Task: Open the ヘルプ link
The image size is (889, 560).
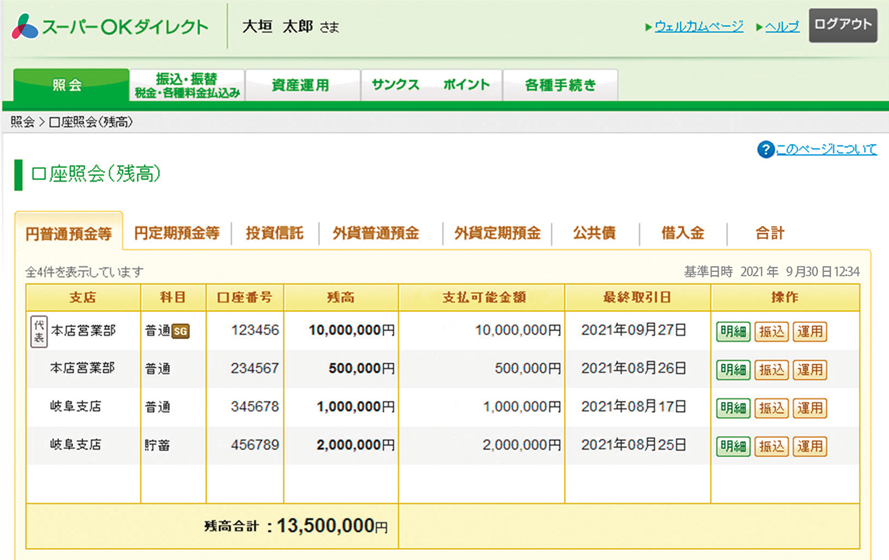Action: tap(782, 27)
